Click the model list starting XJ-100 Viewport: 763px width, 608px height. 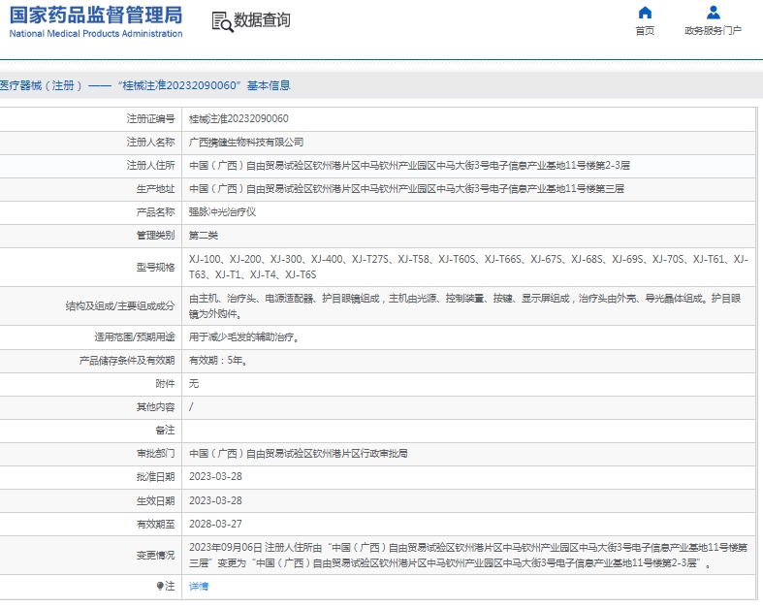pyautogui.click(x=468, y=268)
